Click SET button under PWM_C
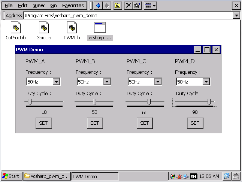Screen dimensions: 242x182 pos(145,123)
